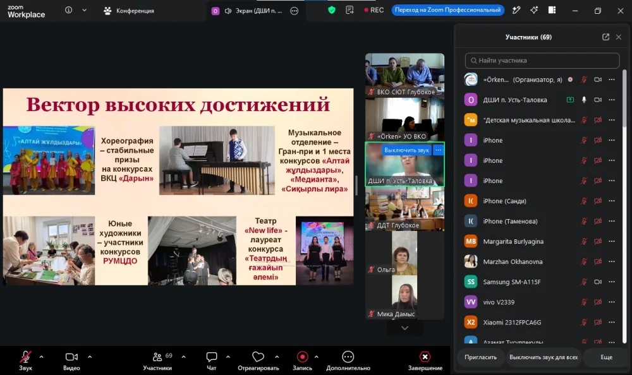632x375 pixels.
Task: Click screen sharing indicator for ДШИ п. Усть-Таловка
Action: coord(570,100)
